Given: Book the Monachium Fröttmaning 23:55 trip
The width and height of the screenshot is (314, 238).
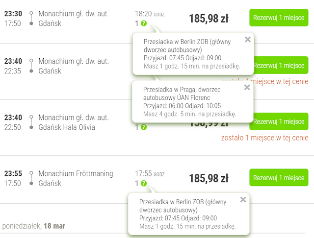Looking at the screenshot, I should pyautogui.click(x=279, y=177).
